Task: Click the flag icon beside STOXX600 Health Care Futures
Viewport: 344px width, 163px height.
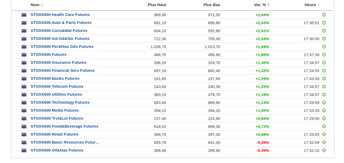Action: pyautogui.click(x=24, y=15)
